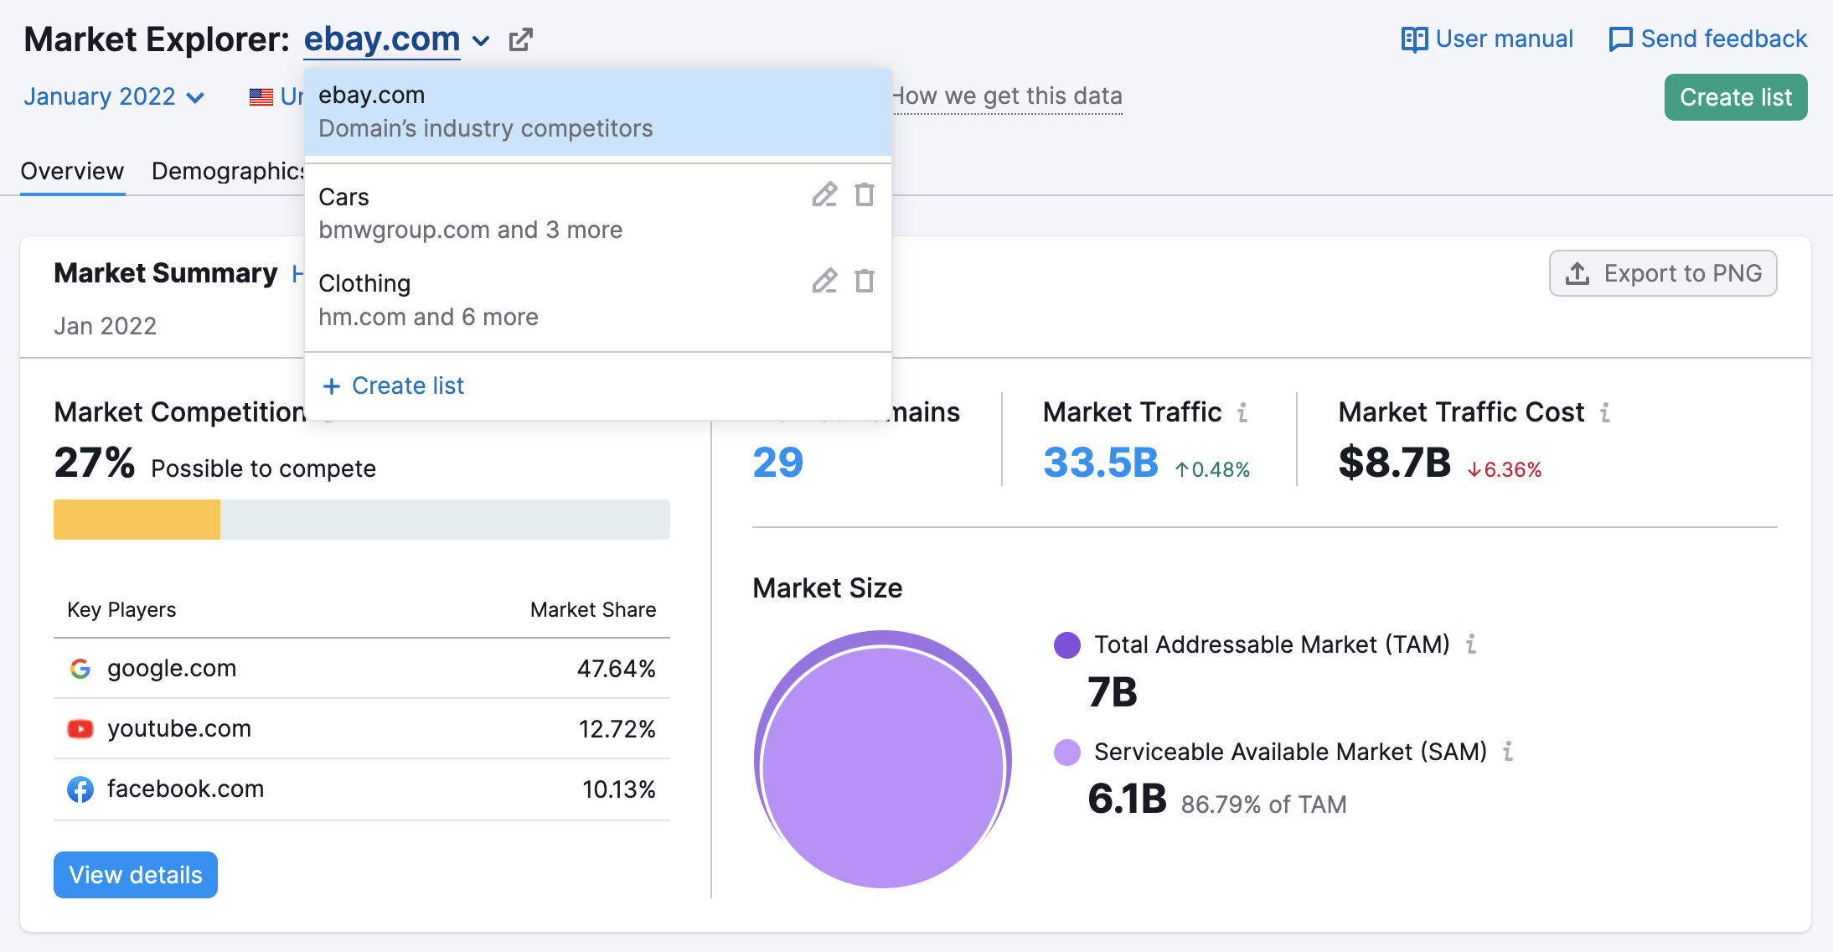This screenshot has width=1833, height=952.
Task: Click the light purple SAM legend dot
Action: coord(1067,753)
